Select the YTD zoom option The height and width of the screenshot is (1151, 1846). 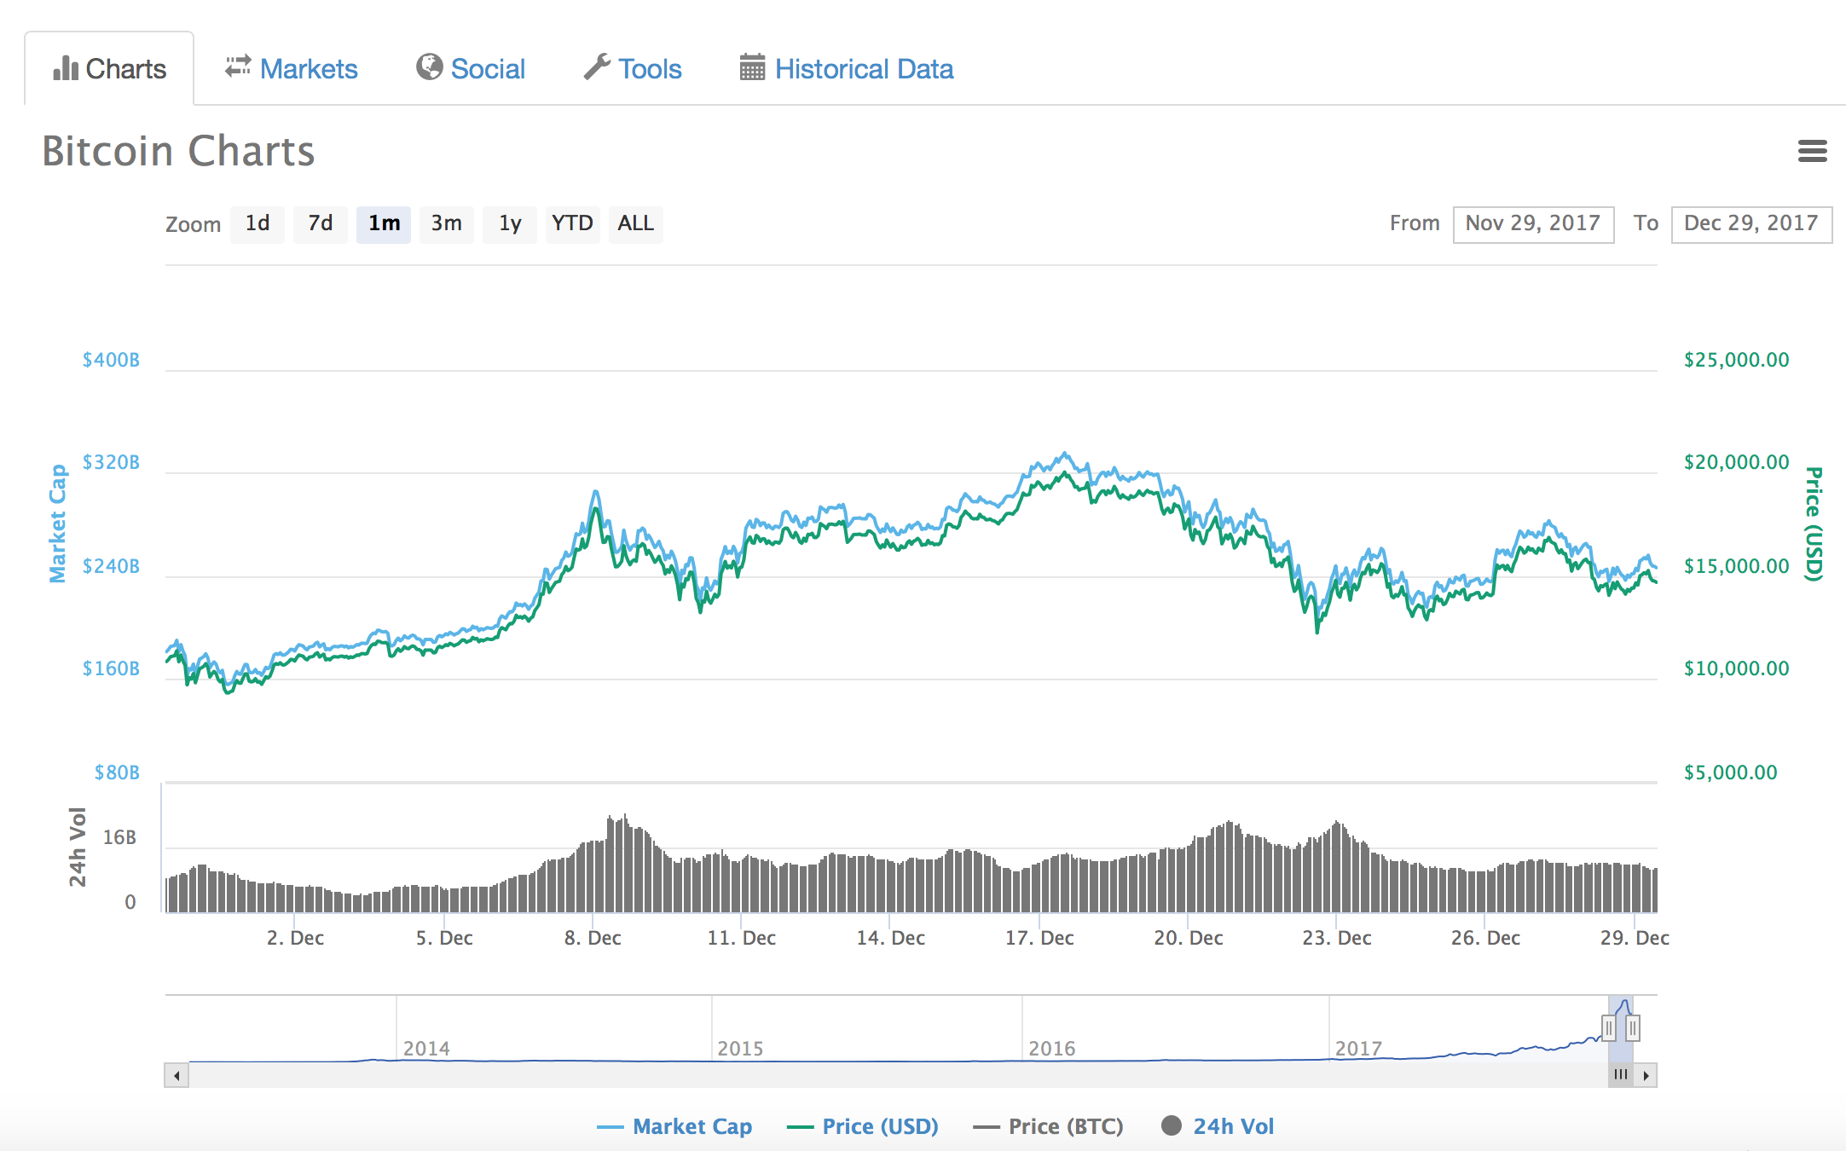(572, 224)
